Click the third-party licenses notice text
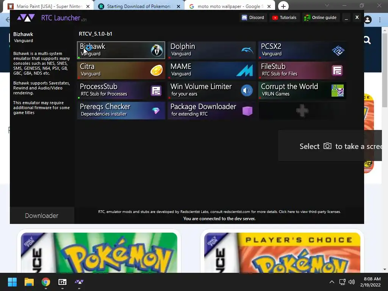This screenshot has width=388, height=291. (219, 211)
